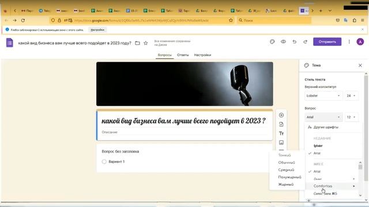This screenshot has width=369, height=207.
Task: Click the Отправить button
Action: 327,42
